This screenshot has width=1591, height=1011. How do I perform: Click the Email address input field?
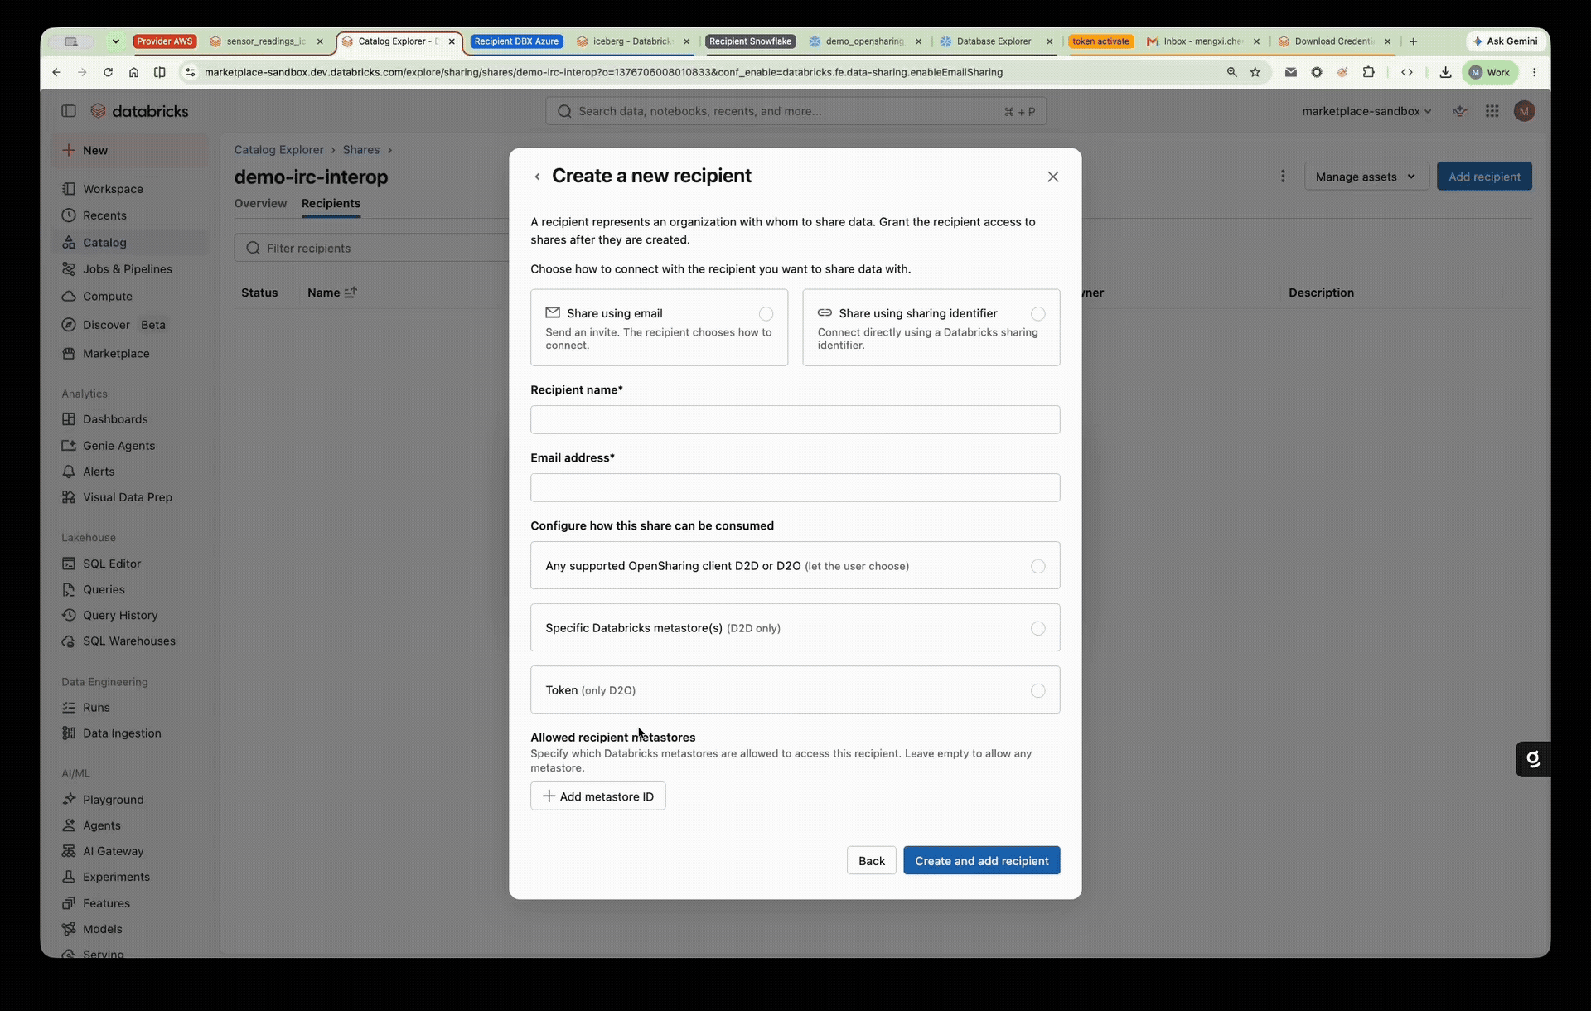(795, 488)
